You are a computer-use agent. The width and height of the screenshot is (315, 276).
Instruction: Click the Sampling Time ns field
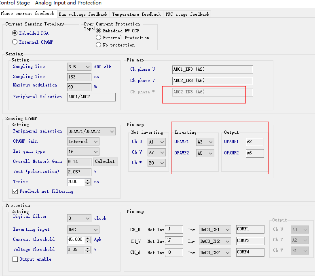pyautogui.click(x=79, y=77)
